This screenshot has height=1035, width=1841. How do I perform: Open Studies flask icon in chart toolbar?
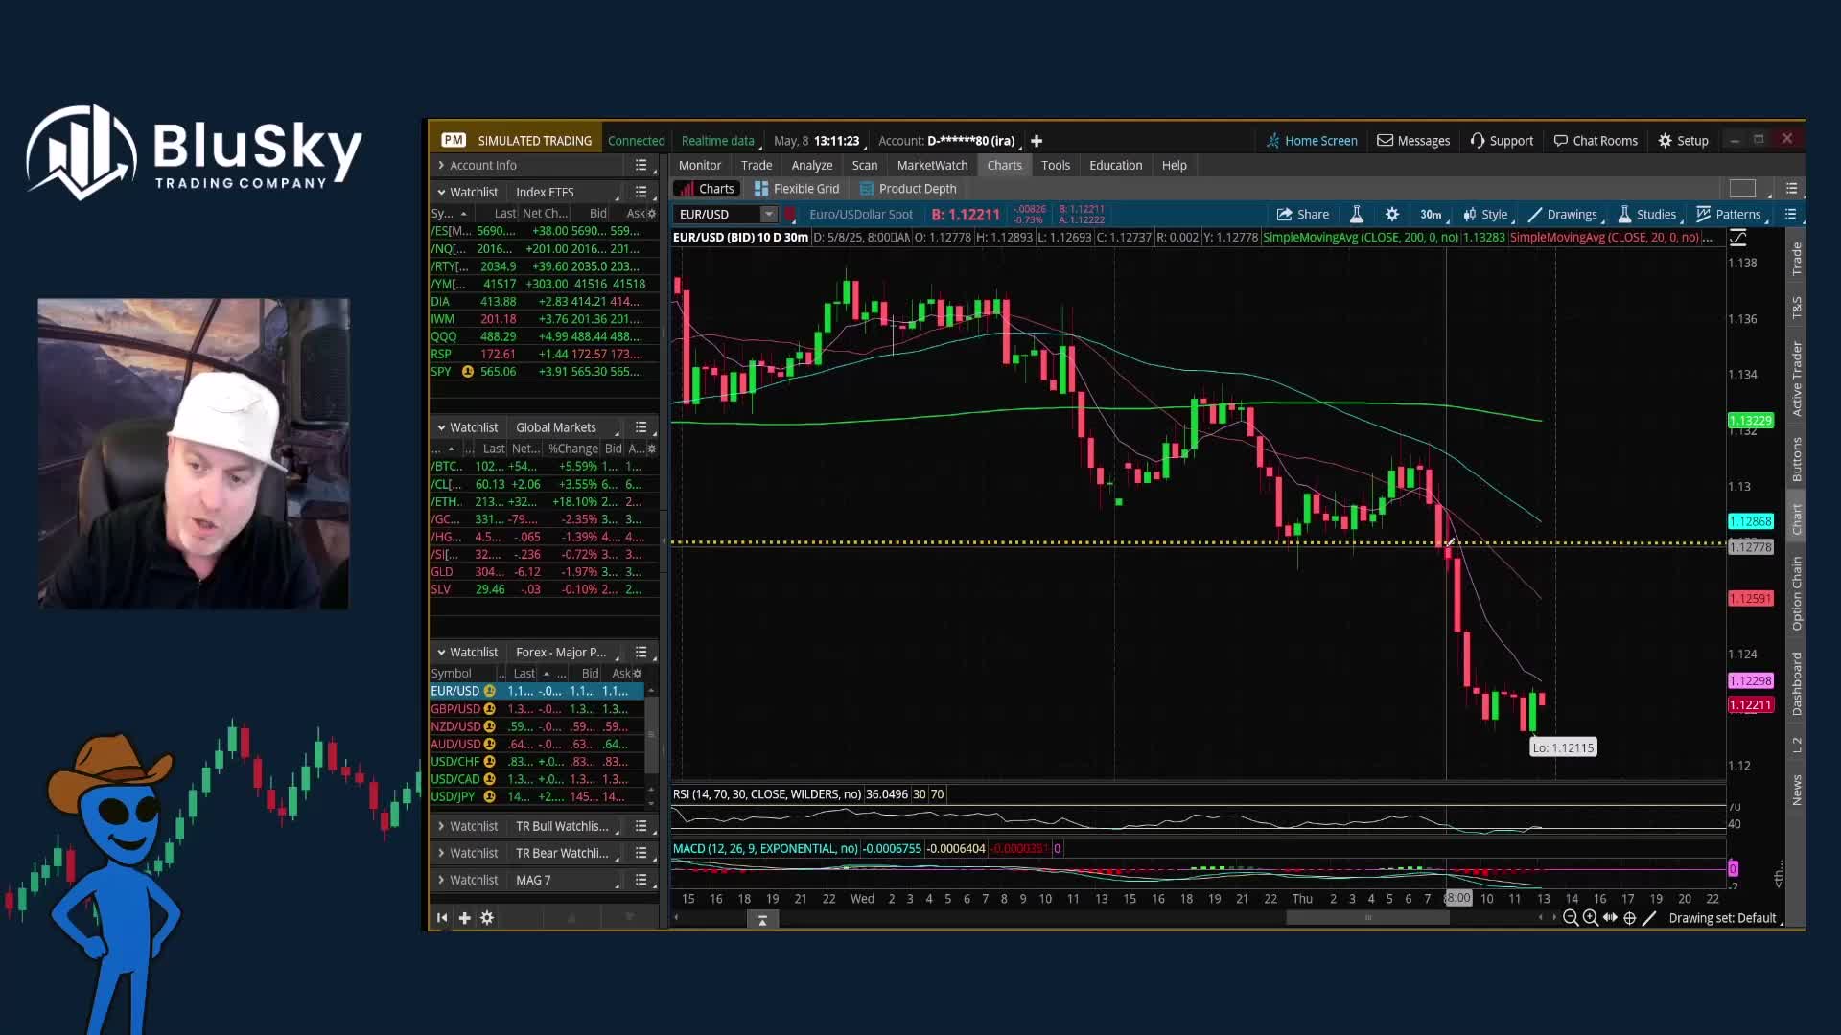click(x=1624, y=214)
